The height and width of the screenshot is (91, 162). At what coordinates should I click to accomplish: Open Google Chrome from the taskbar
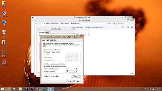pos(8,89)
